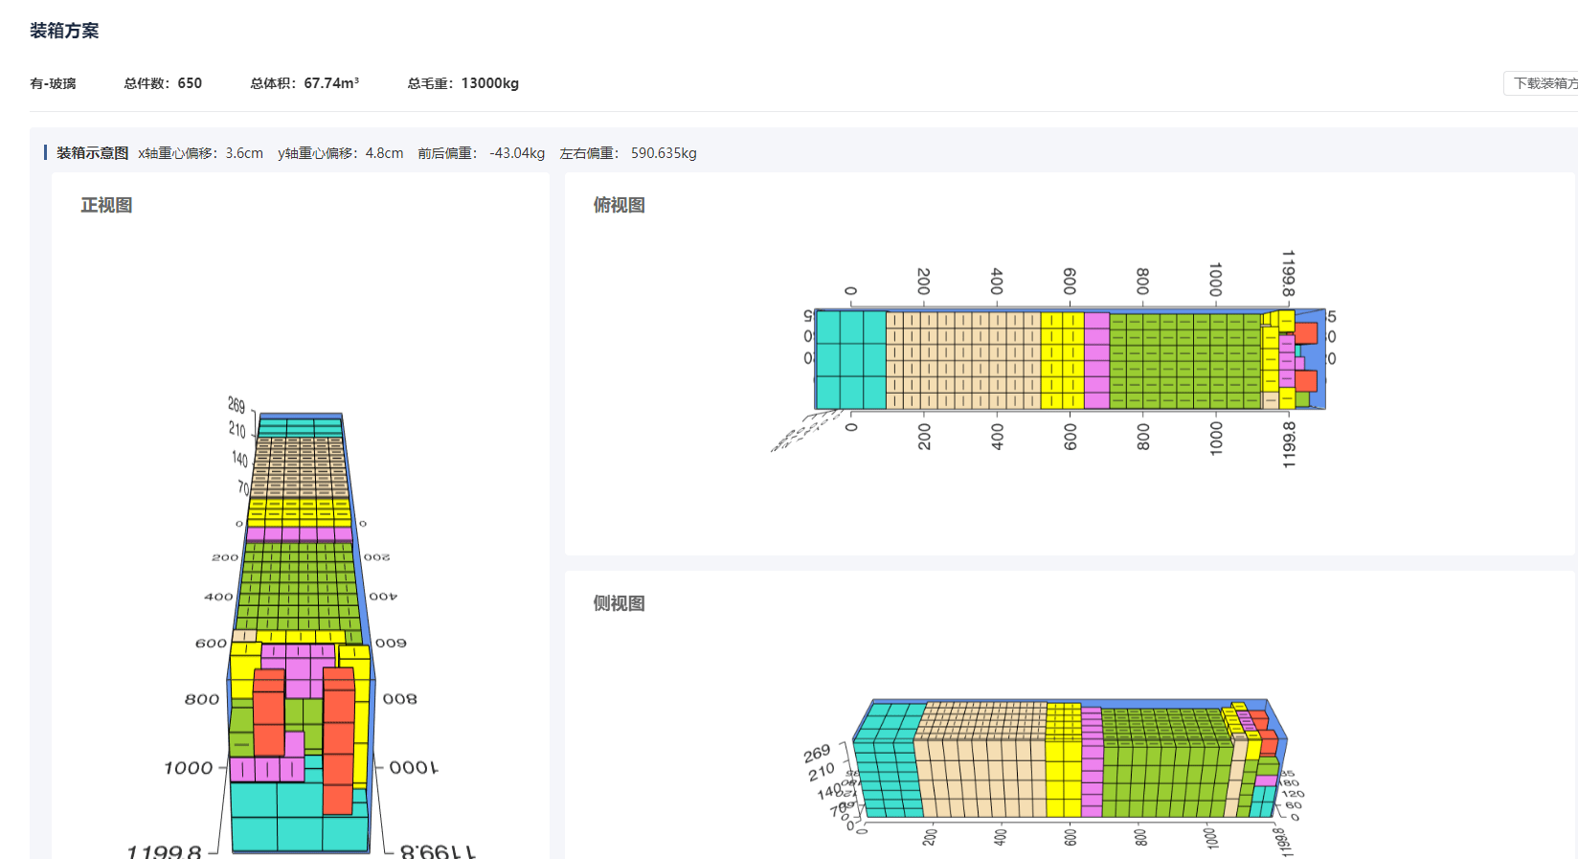
Task: Click the 总毛重: 13000kg value
Action: pos(462,83)
